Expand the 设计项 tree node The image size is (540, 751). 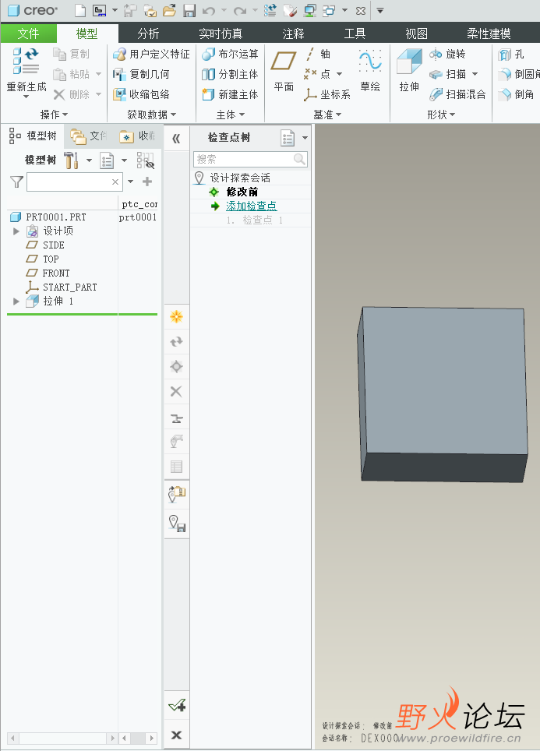pyautogui.click(x=16, y=231)
